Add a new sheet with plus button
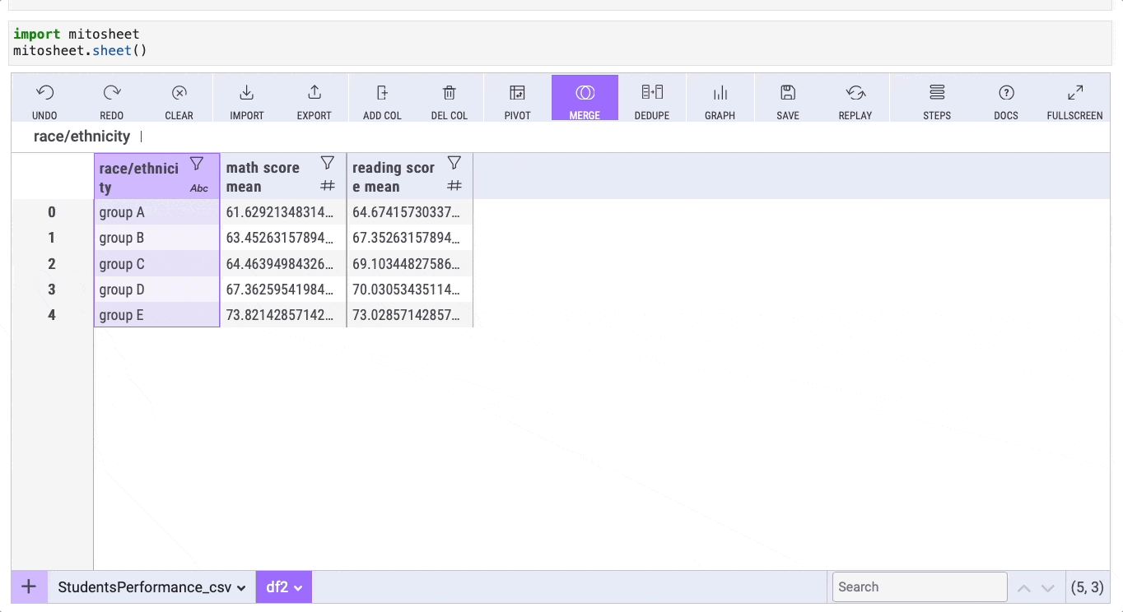1123x612 pixels. click(29, 587)
